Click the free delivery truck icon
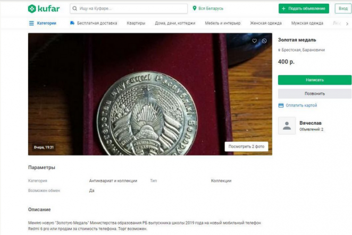This screenshot has height=235, width=352. coord(72,23)
